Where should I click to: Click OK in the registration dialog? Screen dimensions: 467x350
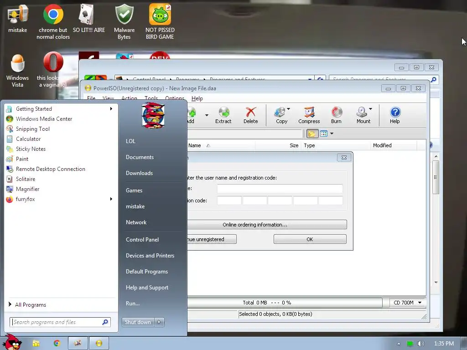pos(310,239)
